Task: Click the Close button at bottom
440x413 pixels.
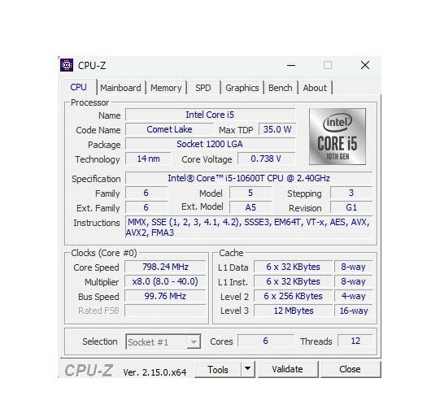Action: (351, 369)
